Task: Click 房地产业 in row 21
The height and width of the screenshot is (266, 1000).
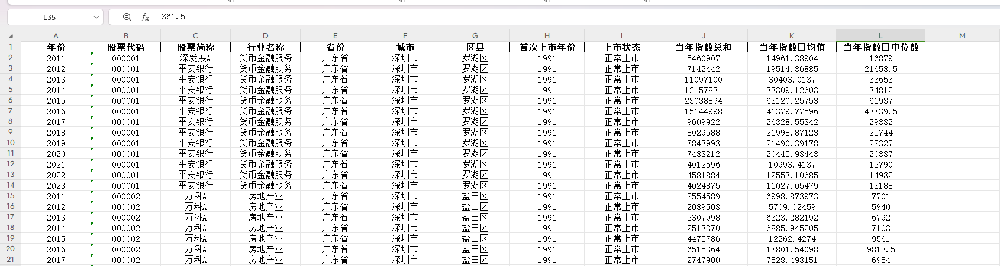Action: 266,260
